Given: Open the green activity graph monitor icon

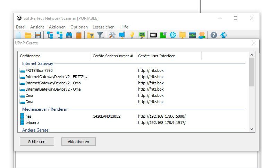Looking at the screenshot, I should (192, 35).
